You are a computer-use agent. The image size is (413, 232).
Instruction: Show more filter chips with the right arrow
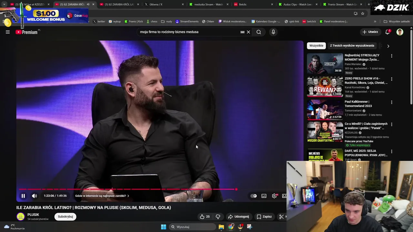coord(388,46)
